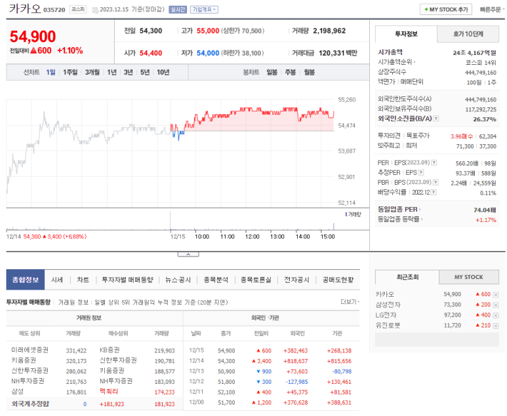507x416 pixels.
Task: Open LG전자 in the recent list
Action: tap(386, 315)
